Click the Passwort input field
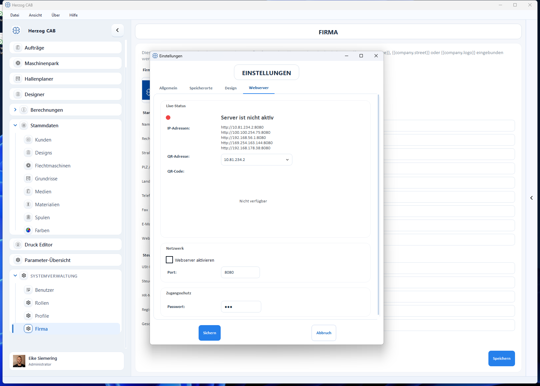This screenshot has width=540, height=386. (241, 307)
